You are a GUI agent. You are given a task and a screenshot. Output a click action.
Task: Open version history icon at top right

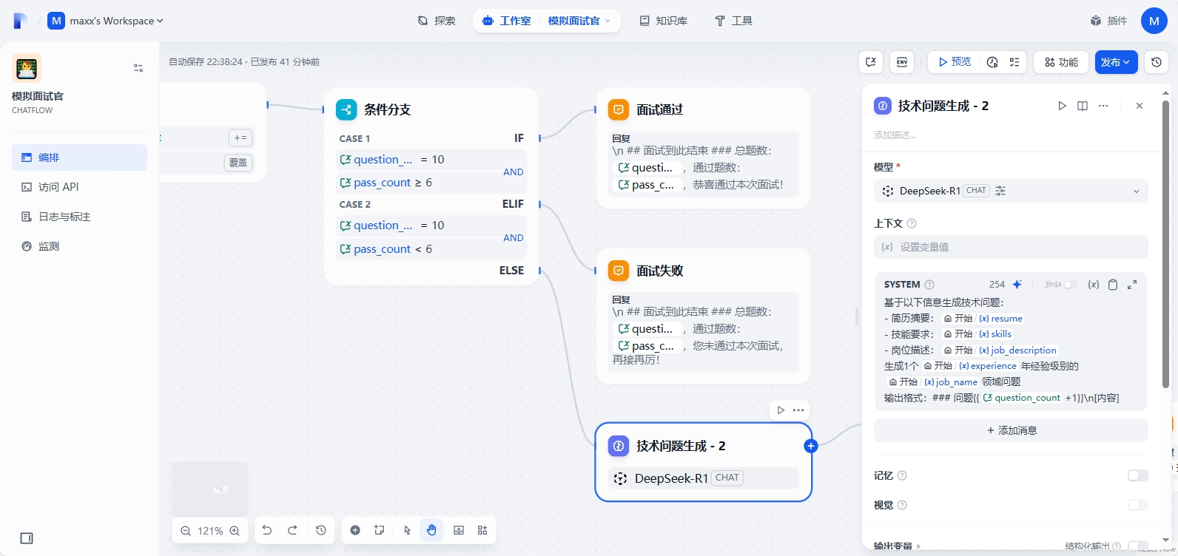(x=1157, y=62)
